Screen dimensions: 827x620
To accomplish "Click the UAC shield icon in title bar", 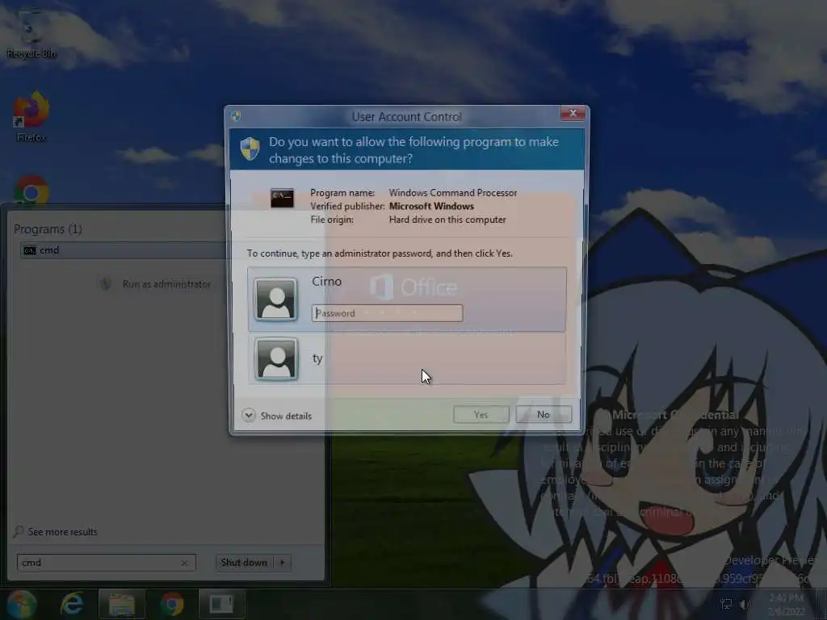I will [237, 116].
